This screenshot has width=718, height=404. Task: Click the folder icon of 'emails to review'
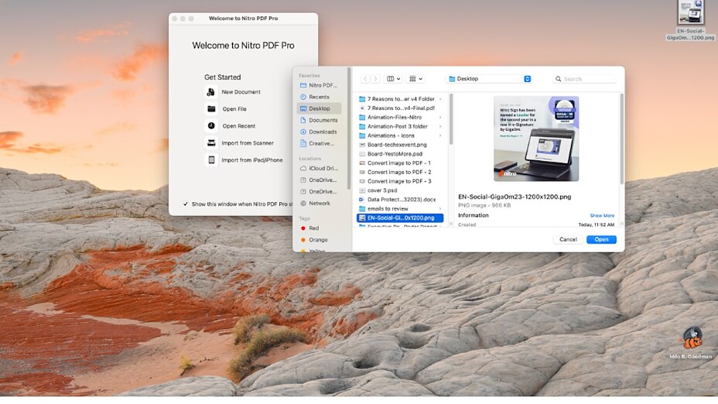(x=362, y=209)
